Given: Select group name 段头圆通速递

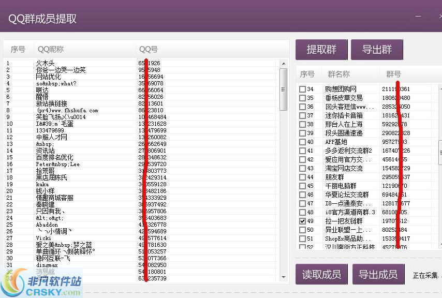Looking at the screenshot, I should coord(344,133).
